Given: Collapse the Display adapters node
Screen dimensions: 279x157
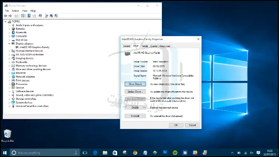Looking at the screenshot, I should tap(9, 44).
